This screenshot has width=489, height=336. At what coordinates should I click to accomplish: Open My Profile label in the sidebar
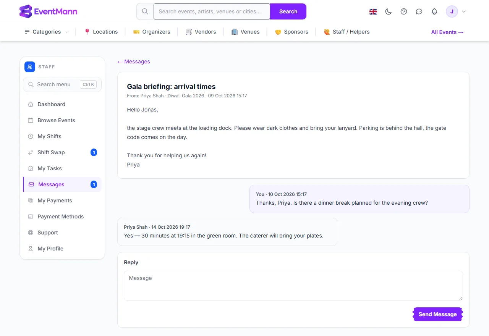tap(50, 249)
